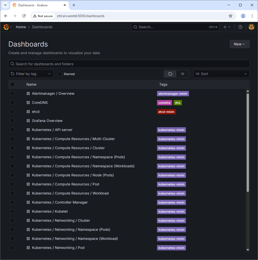
Task: Go to Home breadcrumb
Action: click(x=21, y=27)
